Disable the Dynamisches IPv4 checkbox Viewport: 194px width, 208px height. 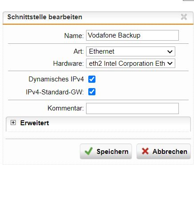tap(92, 79)
